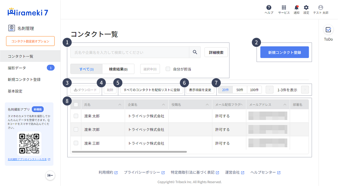Image resolution: width=338 pixels, height=186 pixels.
Task: Go to previous page arrow
Action: click(269, 90)
